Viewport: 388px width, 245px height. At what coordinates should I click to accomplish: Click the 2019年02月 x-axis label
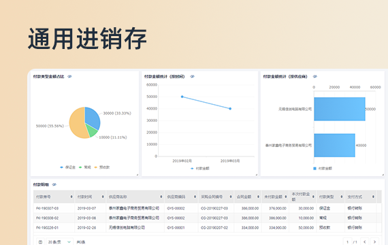click(182, 161)
